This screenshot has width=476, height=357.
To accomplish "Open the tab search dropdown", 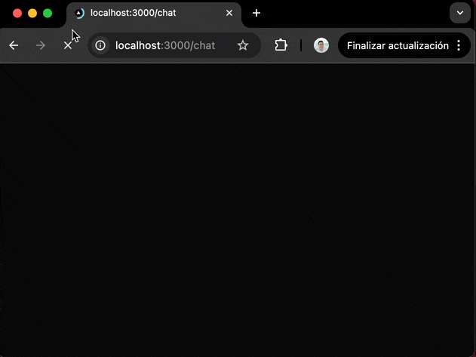I will [460, 13].
